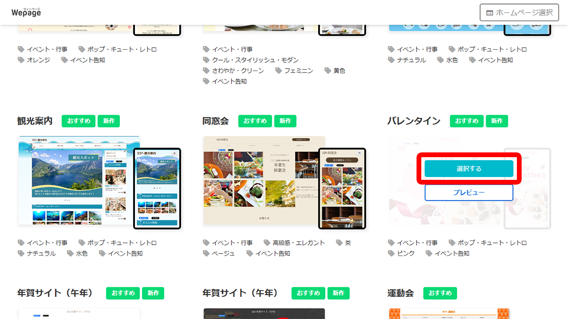Viewport: 568px width, 319px height.
Task: Click the 茶 tag icon next to 高級感・エレガント
Action: (x=339, y=242)
